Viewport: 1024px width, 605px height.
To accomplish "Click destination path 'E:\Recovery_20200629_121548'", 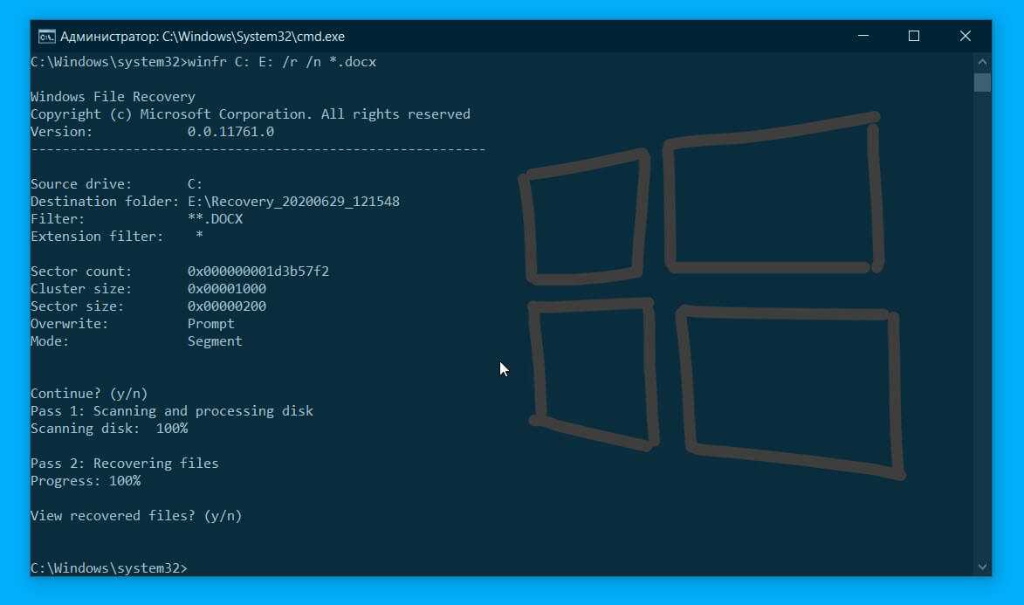I will coord(293,202).
